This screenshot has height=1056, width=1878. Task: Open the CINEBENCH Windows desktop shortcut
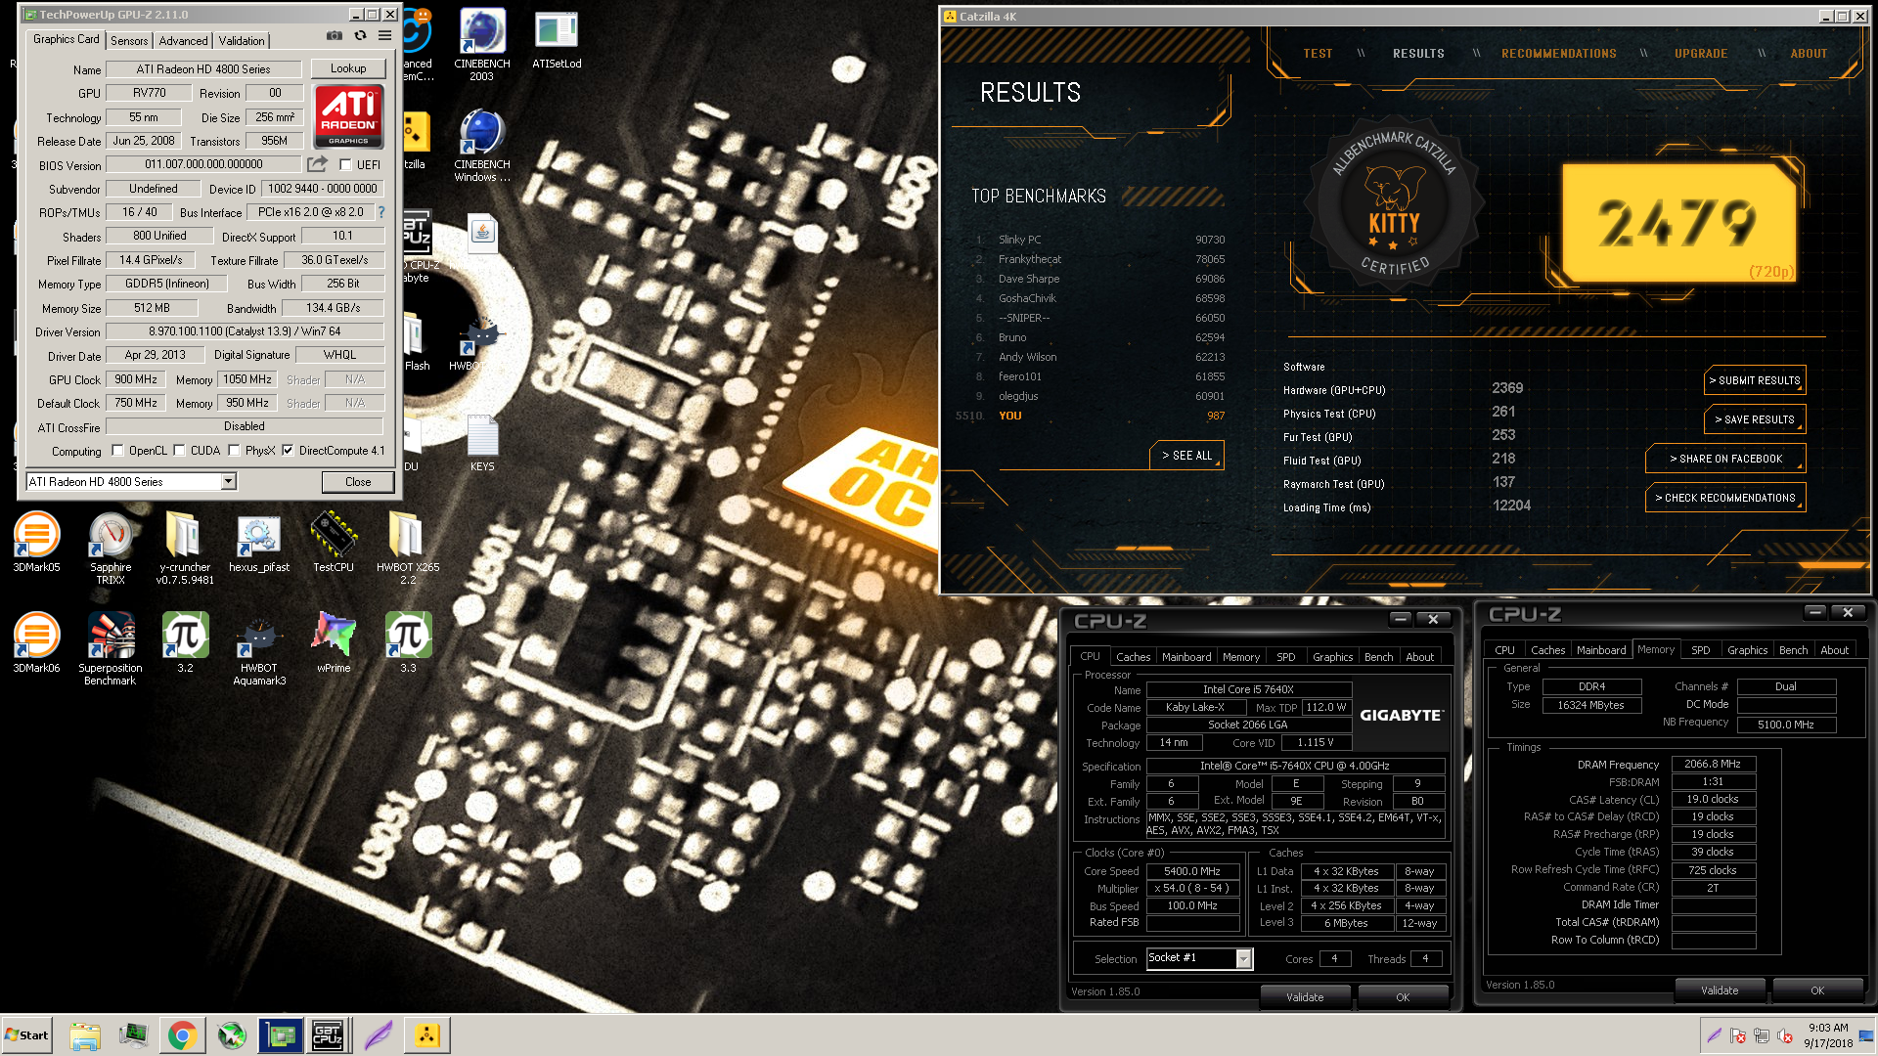482,147
